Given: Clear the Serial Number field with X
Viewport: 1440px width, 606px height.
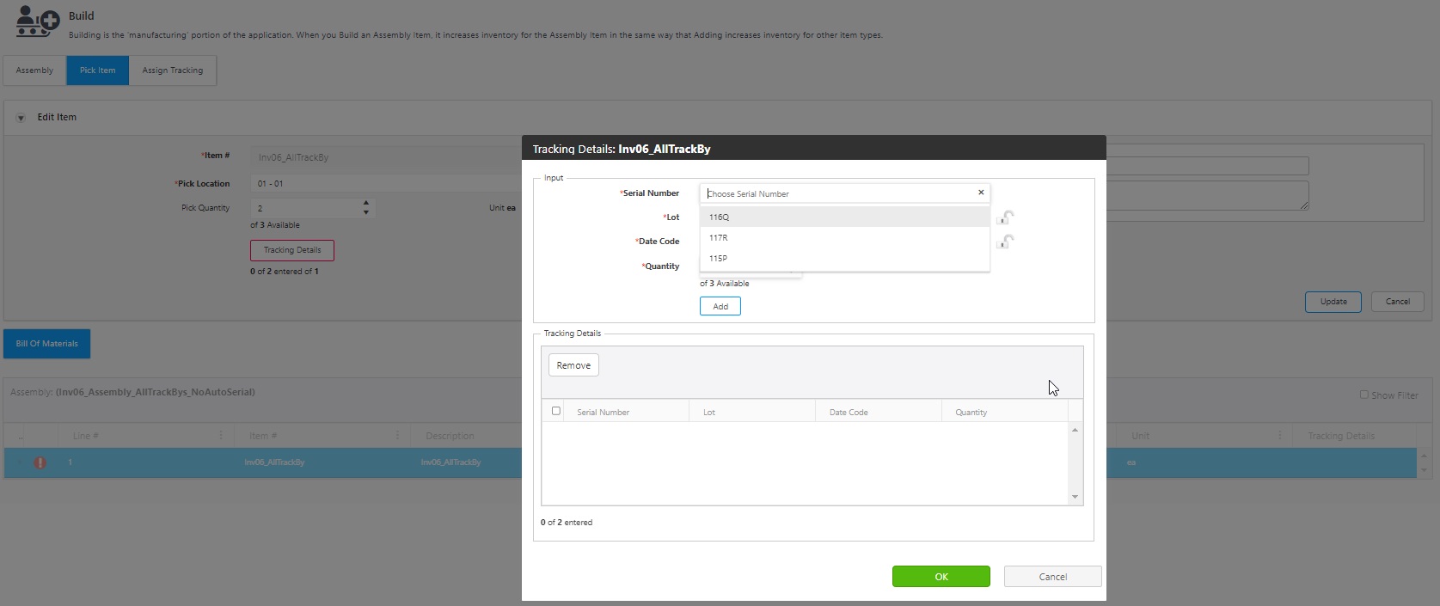Looking at the screenshot, I should (x=980, y=193).
